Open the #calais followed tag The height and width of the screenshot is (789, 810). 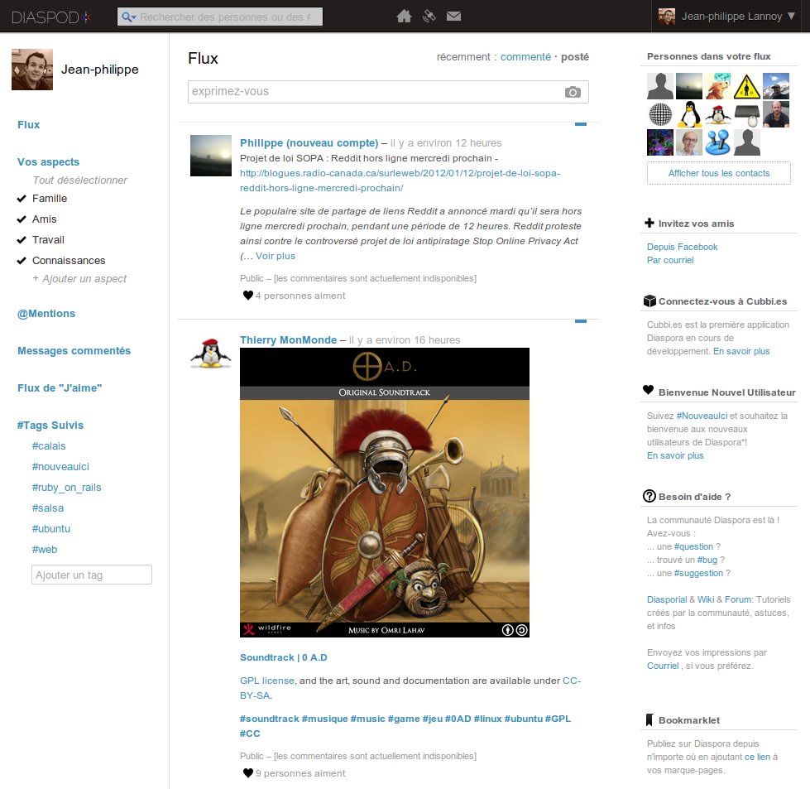49,445
